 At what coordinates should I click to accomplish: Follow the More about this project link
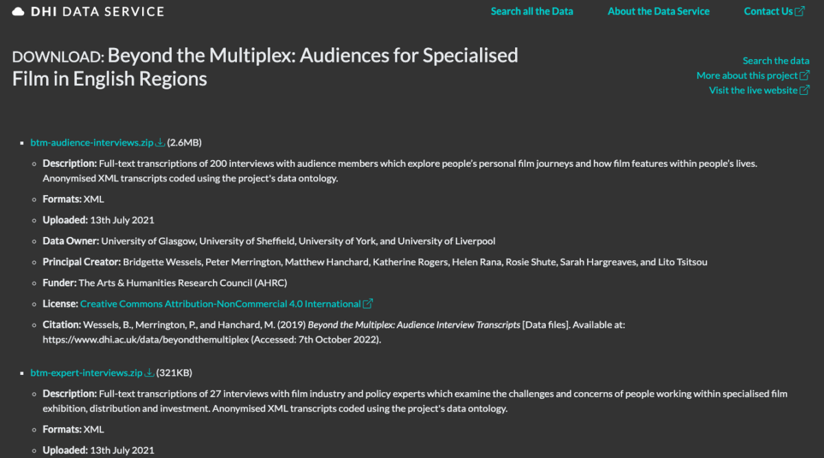746,76
